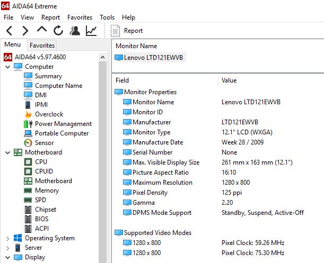Expand the Operating System node
The image size is (324, 263).
(7, 239)
